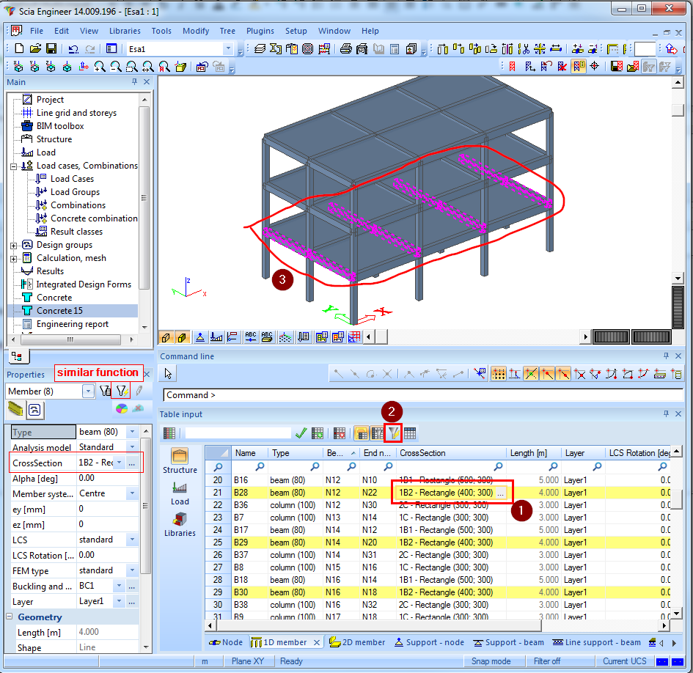Switch to the 2D member tab
Image resolution: width=693 pixels, height=673 pixels.
click(358, 642)
